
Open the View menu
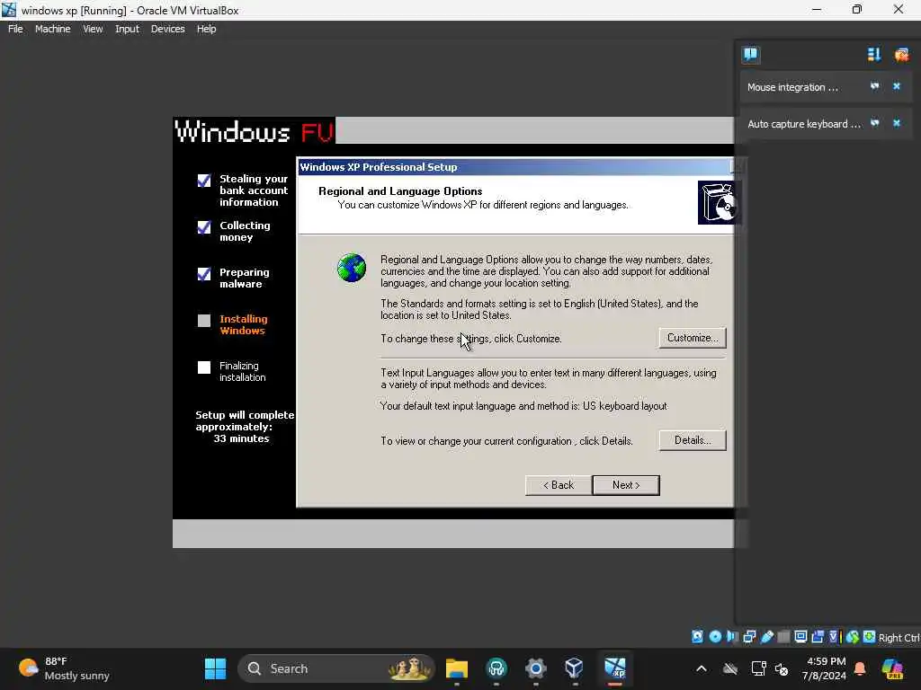pos(93,29)
